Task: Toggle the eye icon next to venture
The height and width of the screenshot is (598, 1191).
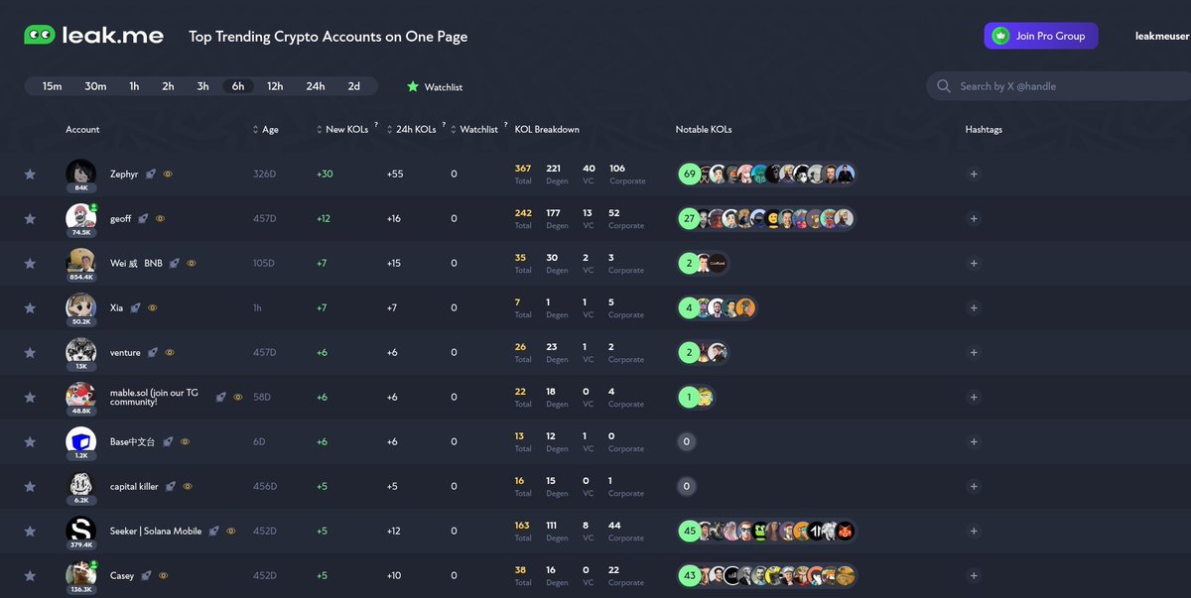Action: 170,353
